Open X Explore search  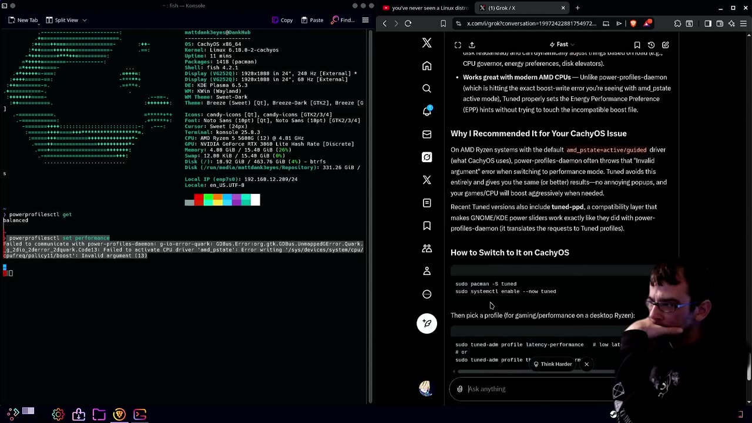tap(427, 88)
